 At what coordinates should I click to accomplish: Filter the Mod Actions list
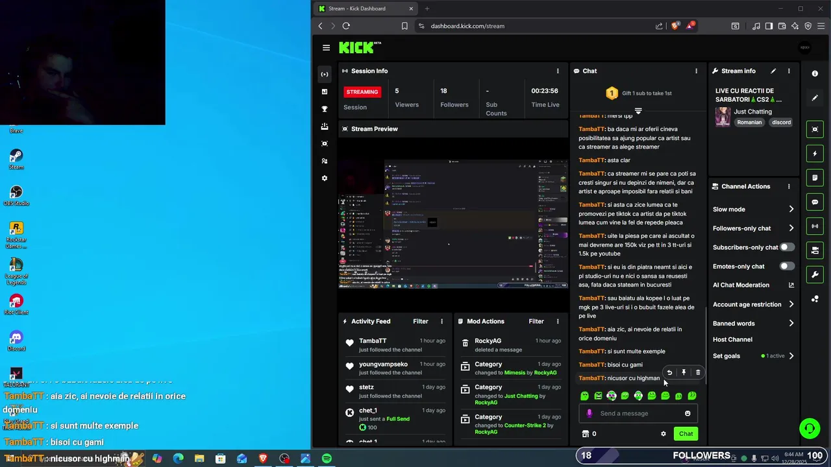[536, 321]
